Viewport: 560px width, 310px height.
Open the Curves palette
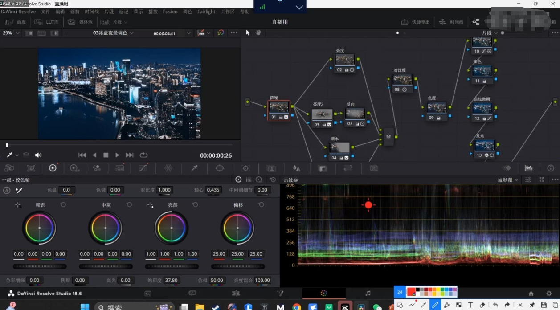143,168
